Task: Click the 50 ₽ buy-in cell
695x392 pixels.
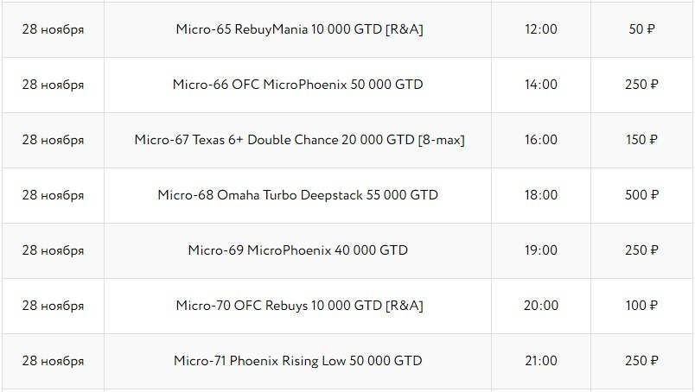Action: (641, 29)
